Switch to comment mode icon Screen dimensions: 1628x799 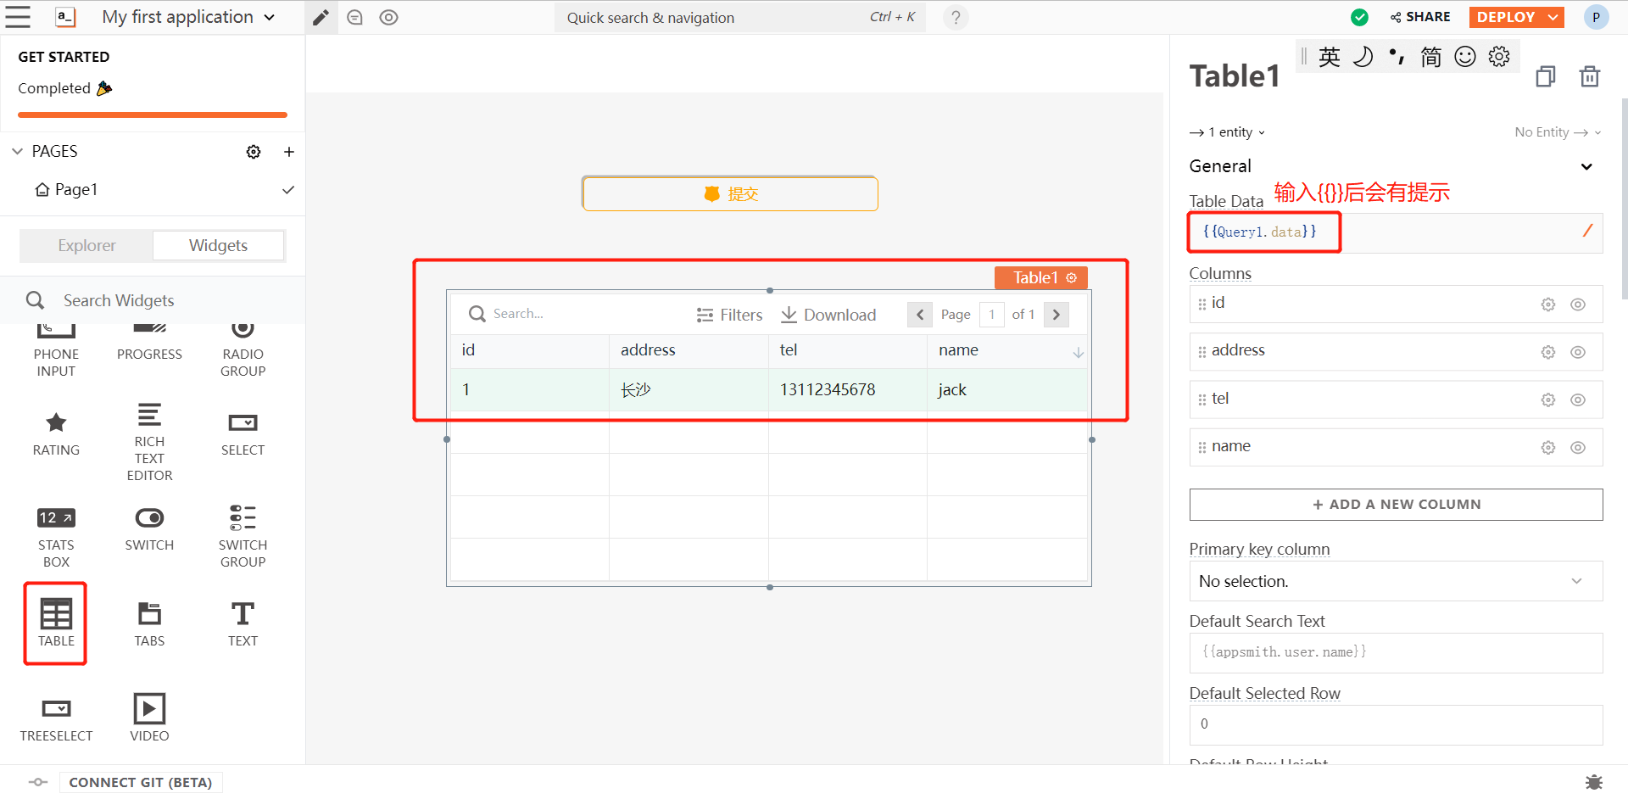pyautogui.click(x=355, y=18)
